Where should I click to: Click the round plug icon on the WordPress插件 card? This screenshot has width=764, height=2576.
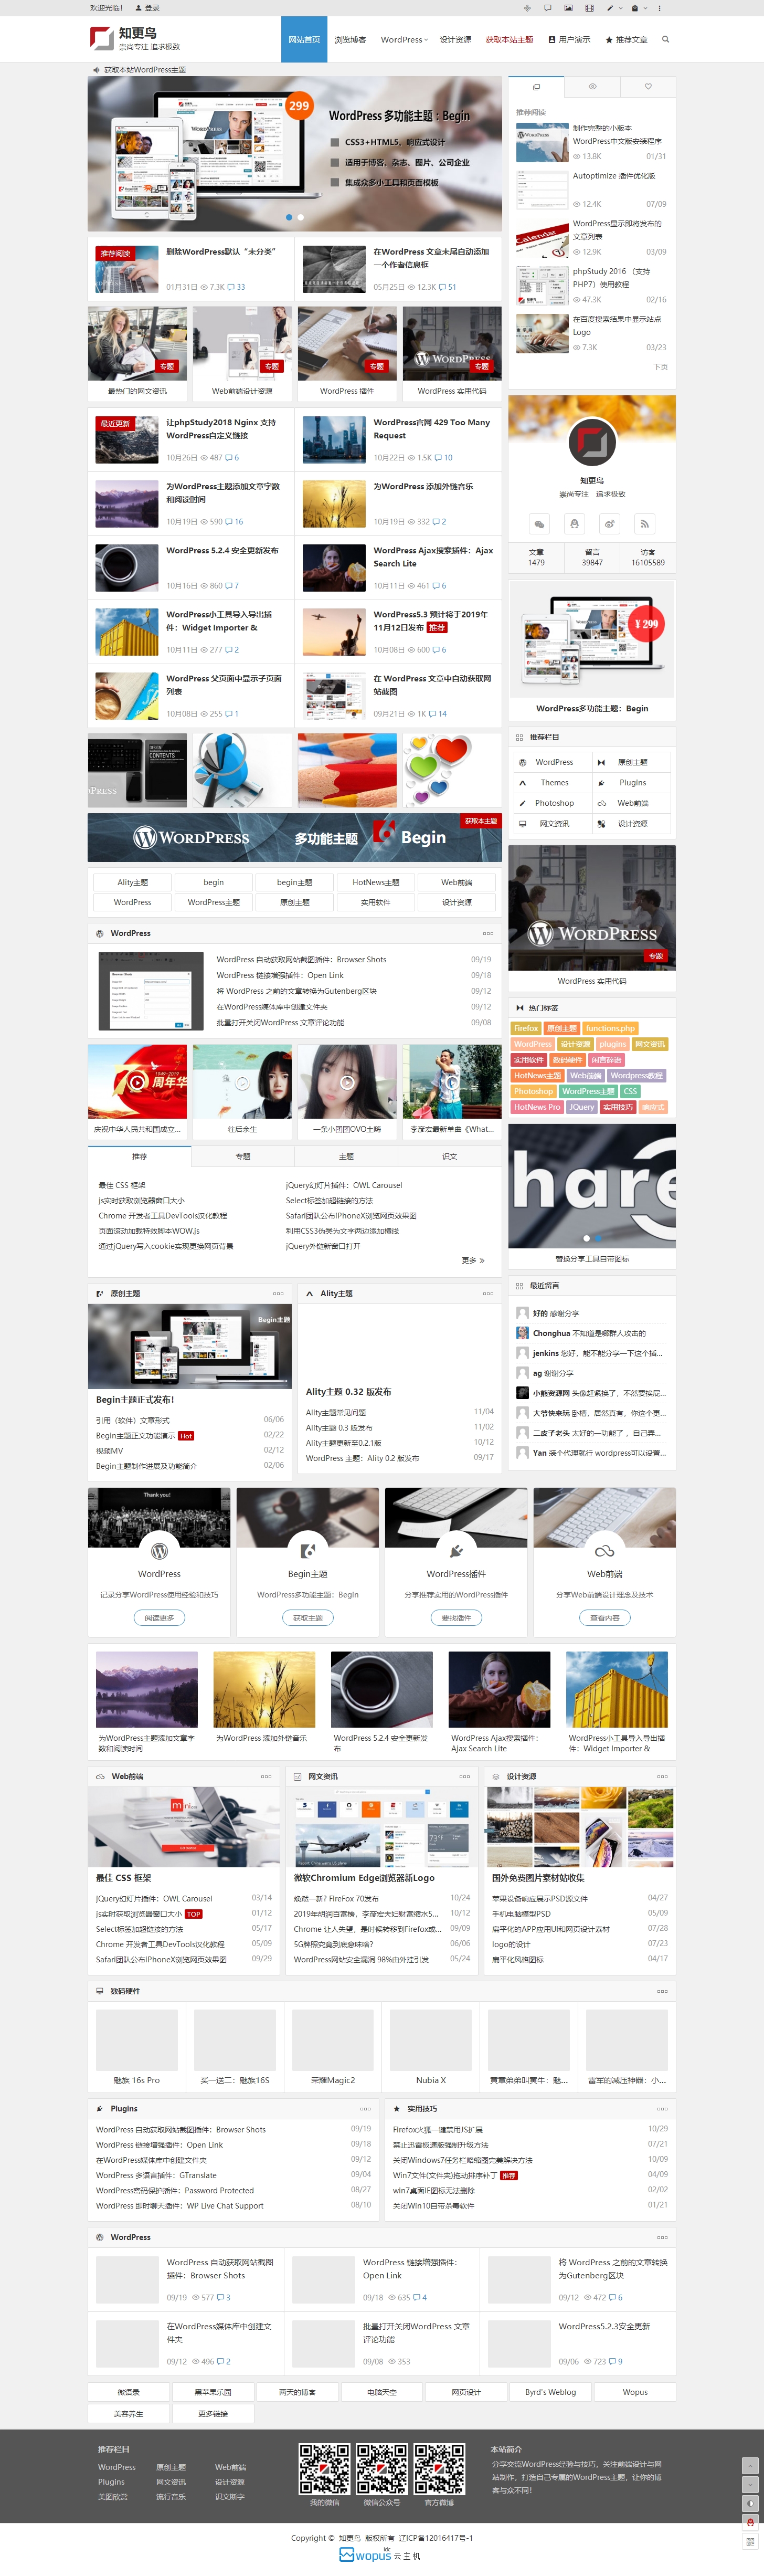coord(456,1551)
